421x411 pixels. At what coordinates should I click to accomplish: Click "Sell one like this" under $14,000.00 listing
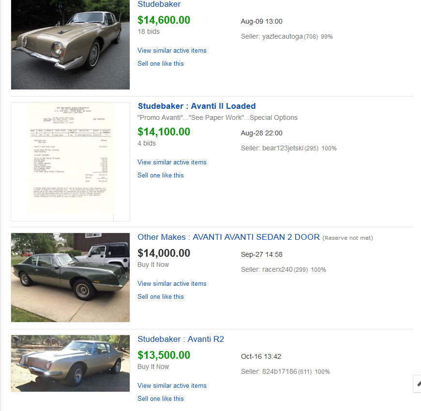click(x=161, y=297)
